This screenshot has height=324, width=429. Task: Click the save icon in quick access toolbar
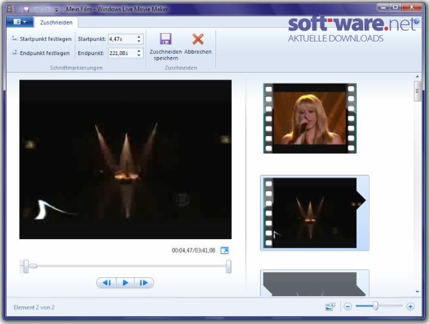(x=27, y=10)
